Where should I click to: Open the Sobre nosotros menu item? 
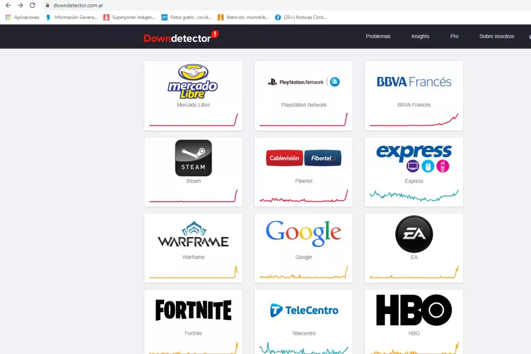[x=496, y=36]
